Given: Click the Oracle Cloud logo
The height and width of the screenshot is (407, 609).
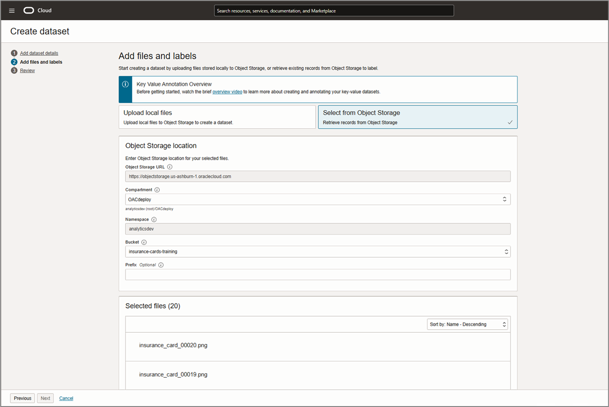Looking at the screenshot, I should (x=29, y=10).
